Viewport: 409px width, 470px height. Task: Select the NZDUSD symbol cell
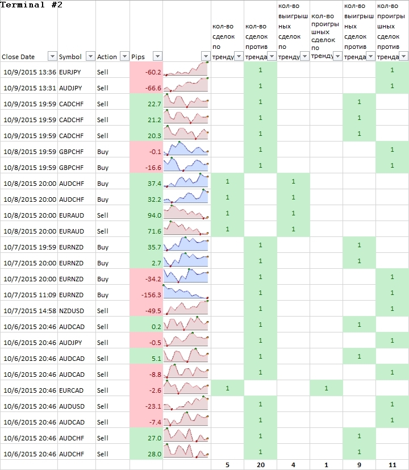click(x=77, y=309)
